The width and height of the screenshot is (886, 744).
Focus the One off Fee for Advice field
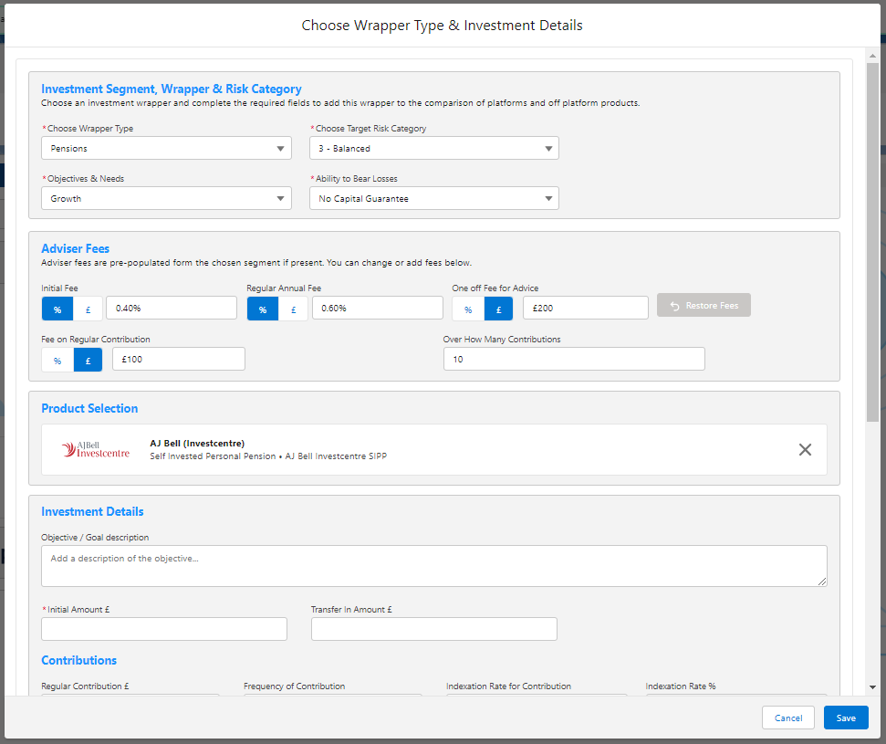[x=586, y=308]
